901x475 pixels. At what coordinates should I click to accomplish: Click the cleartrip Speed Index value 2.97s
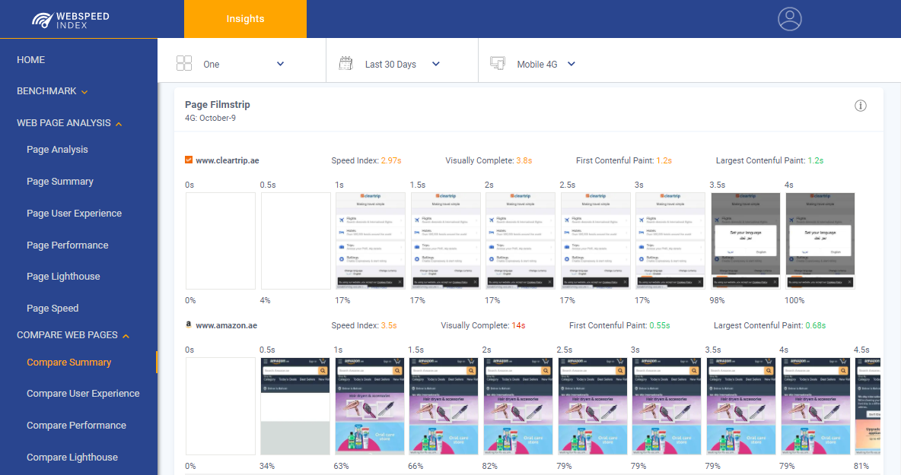point(390,160)
